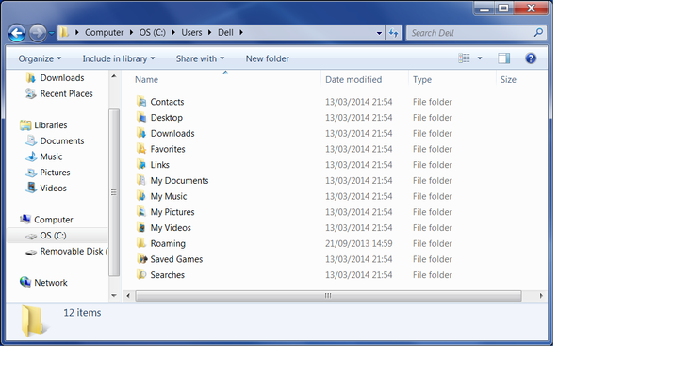673x378 pixels.
Task: Click the New folder button
Action: (x=267, y=58)
